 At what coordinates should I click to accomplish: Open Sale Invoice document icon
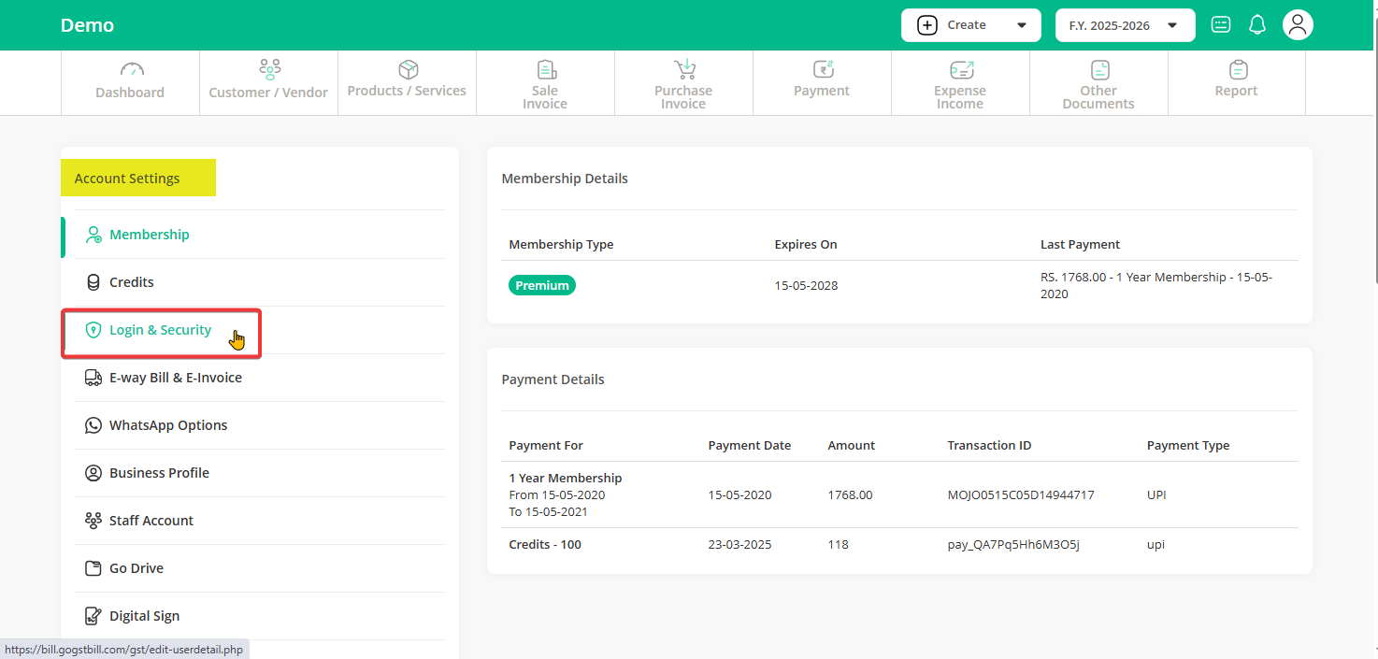546,69
